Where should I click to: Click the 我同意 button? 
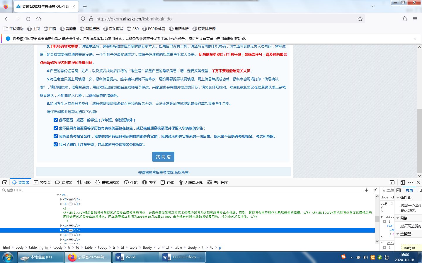coord(163,157)
